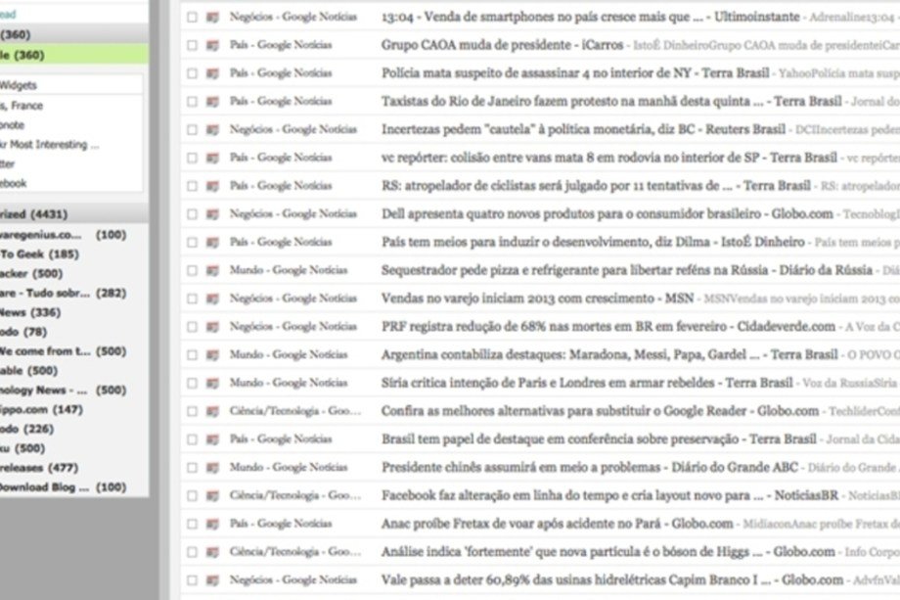Tick the checkbox for 'Confira as melhores alternativas' item
900x600 pixels.
point(193,411)
